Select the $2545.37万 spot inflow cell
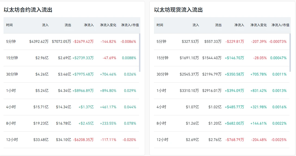296x156 pixels. tap(189, 74)
